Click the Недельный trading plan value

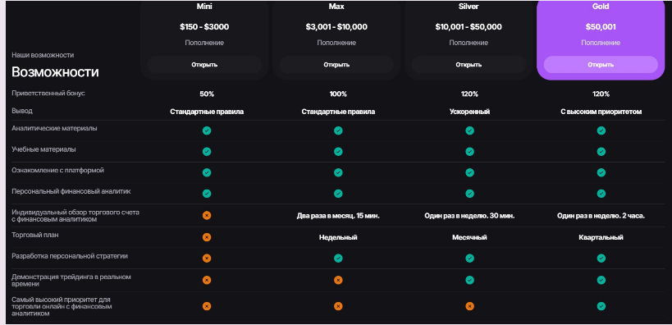coord(338,237)
